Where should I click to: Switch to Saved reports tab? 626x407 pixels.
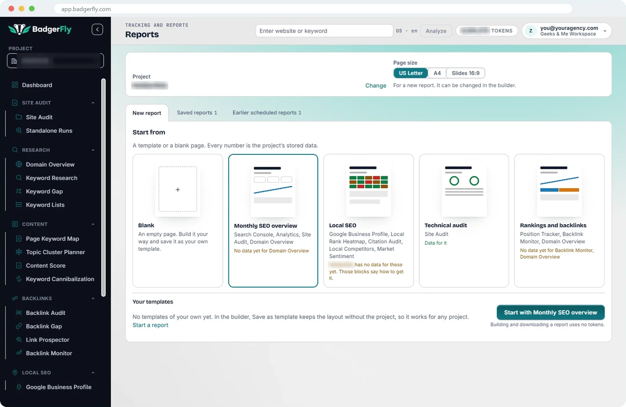pos(197,112)
